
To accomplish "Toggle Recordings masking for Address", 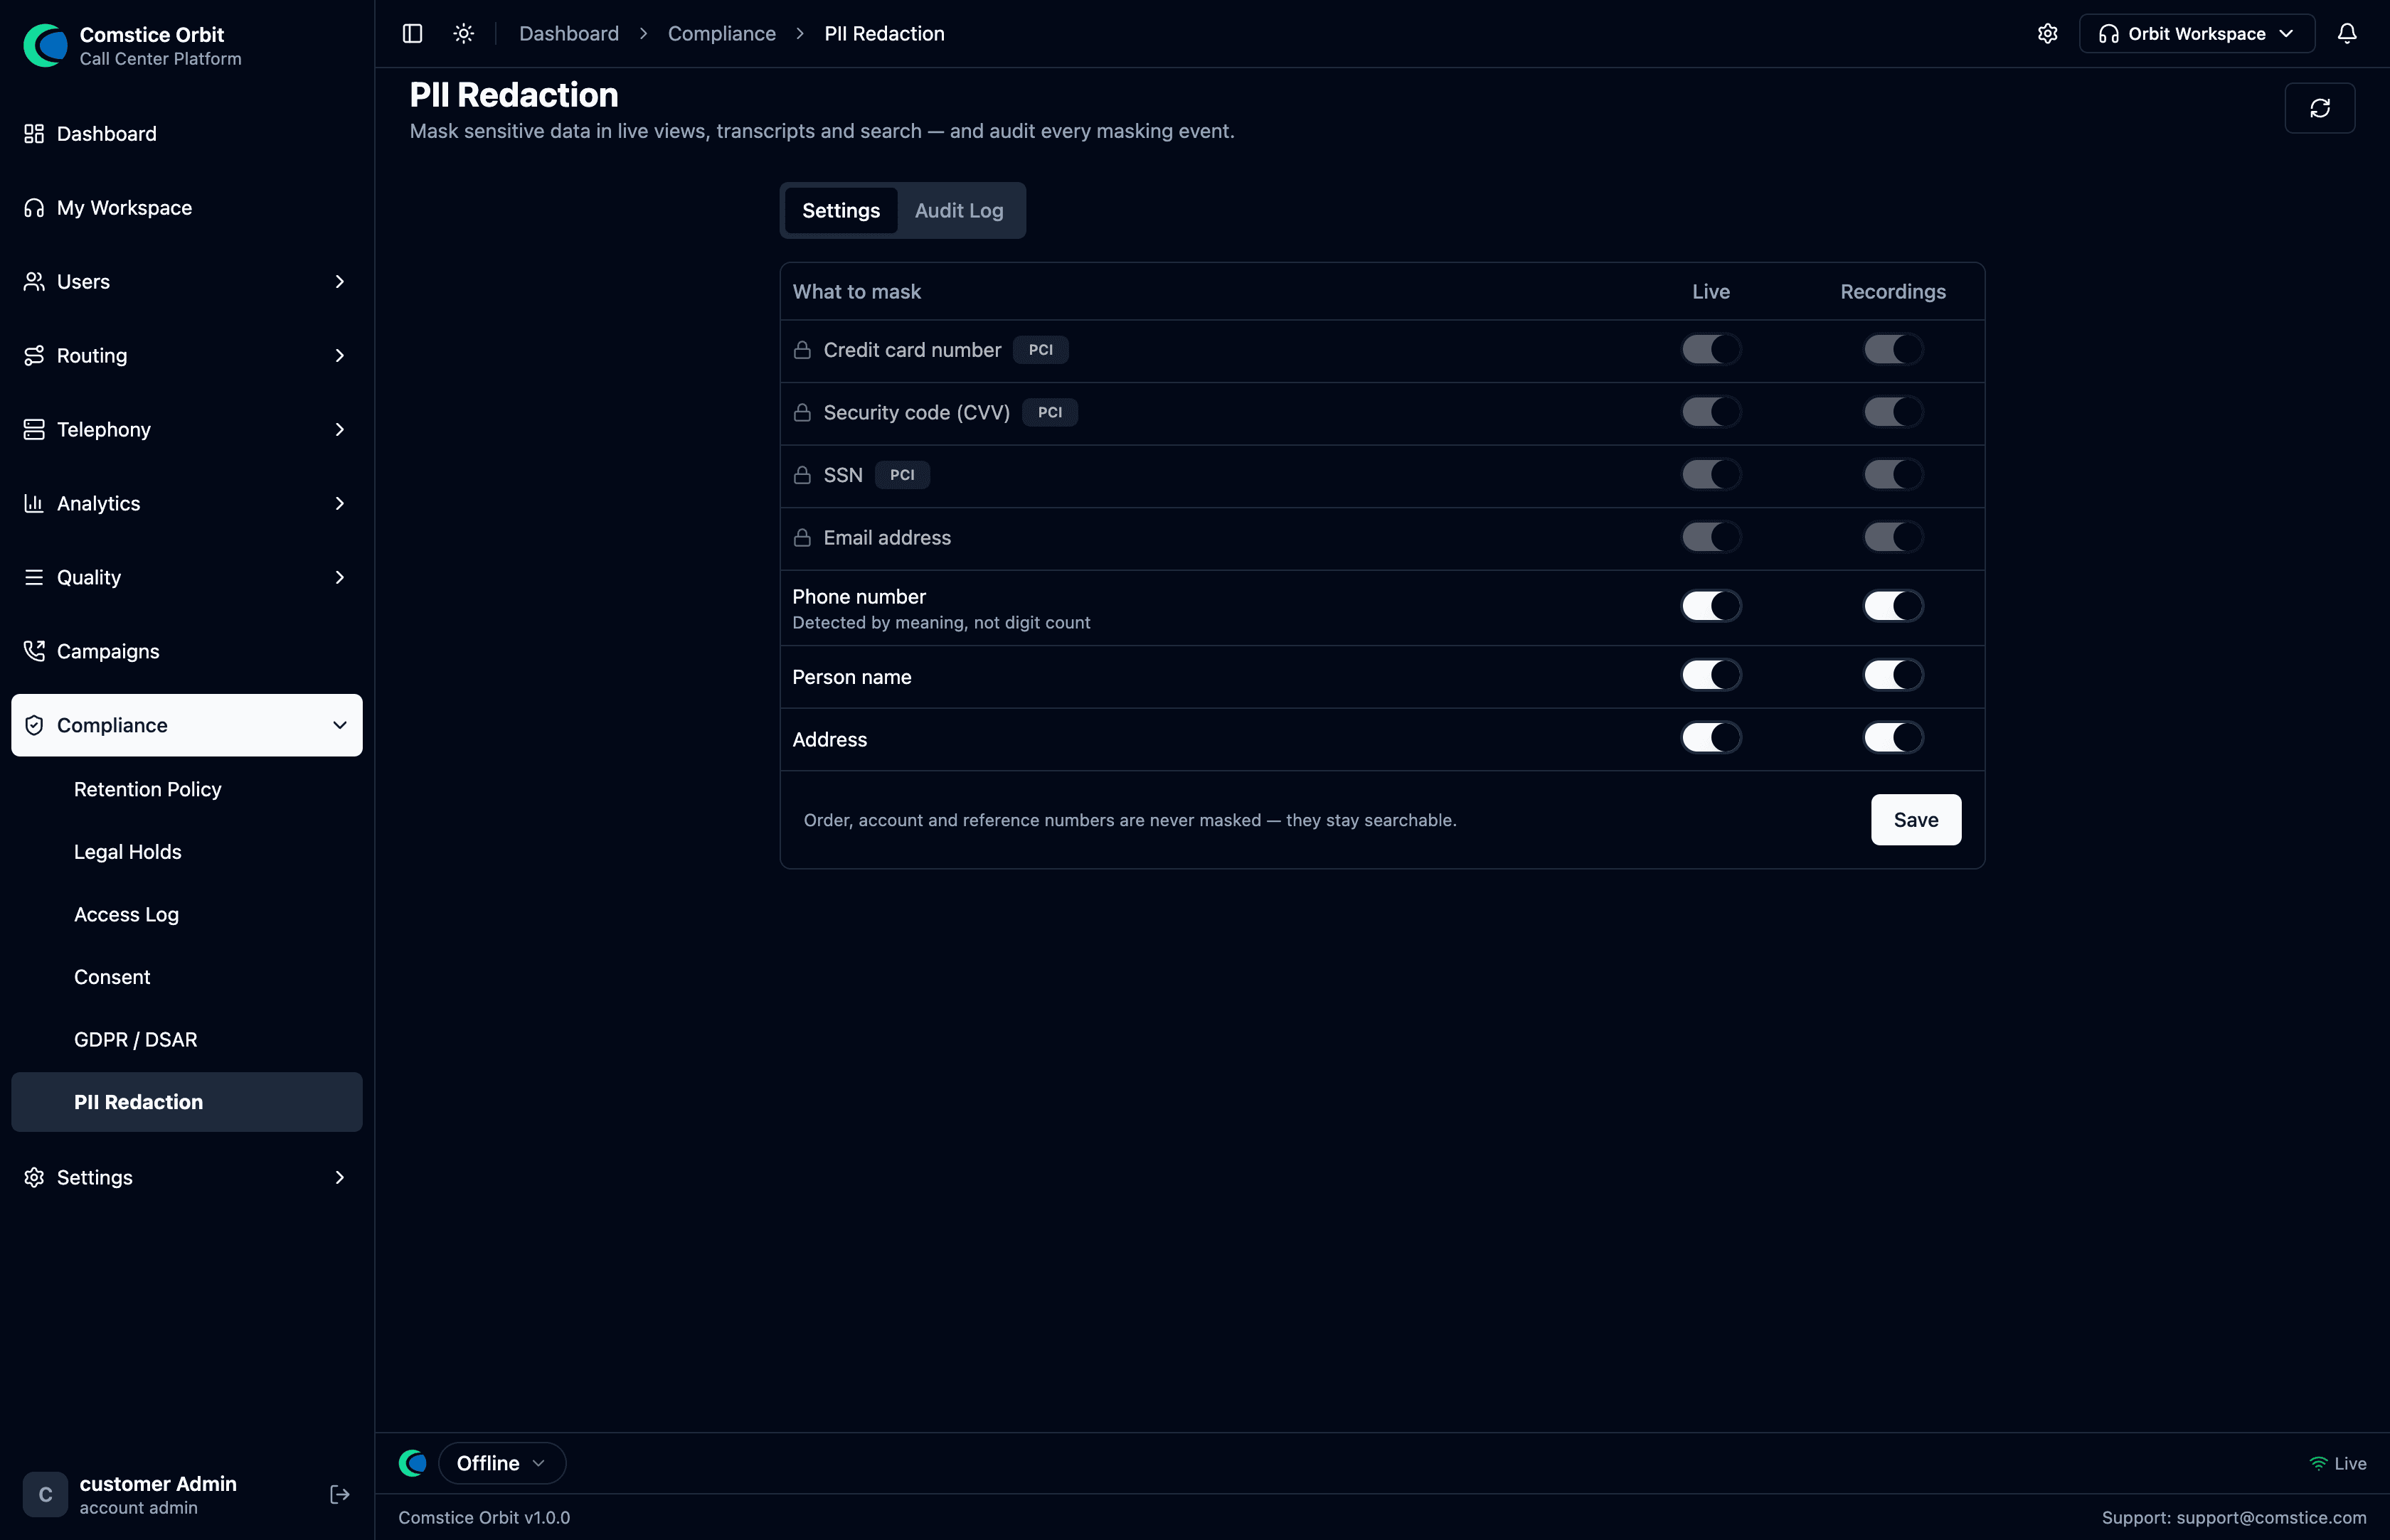I will coord(1893,738).
